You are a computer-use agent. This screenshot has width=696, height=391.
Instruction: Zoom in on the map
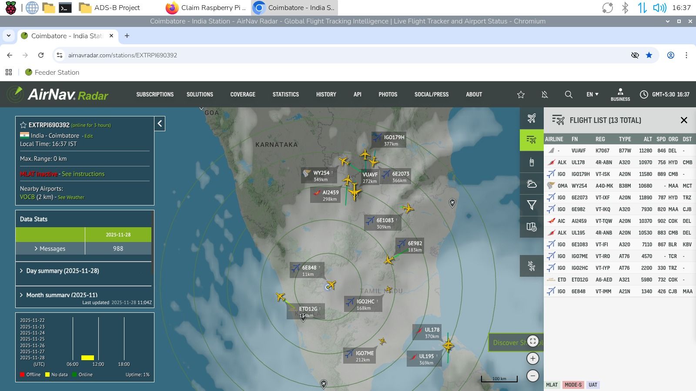pos(533,358)
